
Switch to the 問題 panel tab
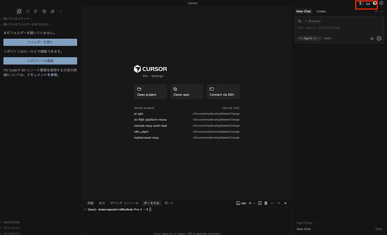[x=91, y=203]
